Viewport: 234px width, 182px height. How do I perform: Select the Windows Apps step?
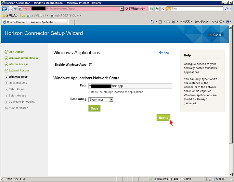click(18, 77)
